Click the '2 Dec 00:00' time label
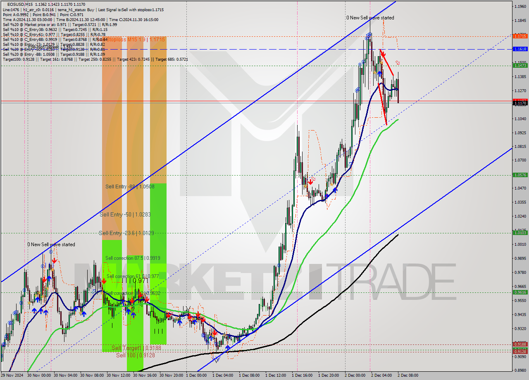The width and height of the screenshot is (529, 380). coord(355,375)
